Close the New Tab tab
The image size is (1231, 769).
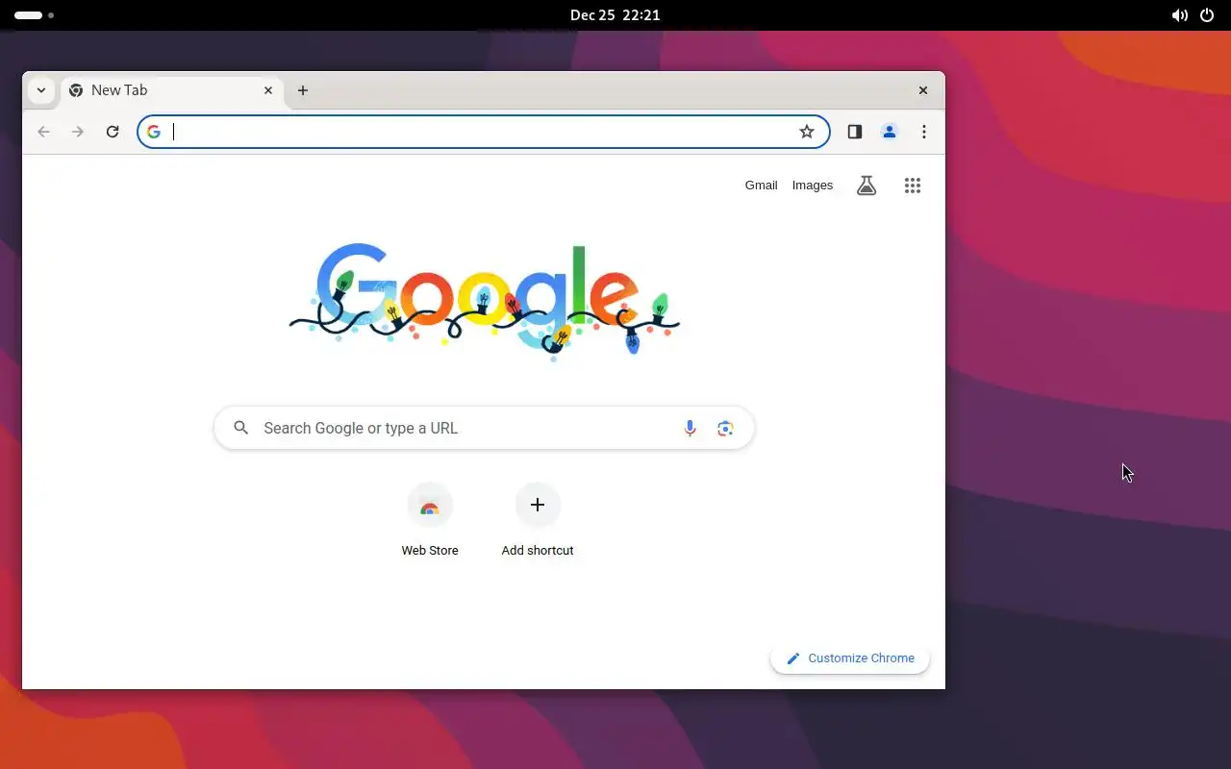(268, 90)
